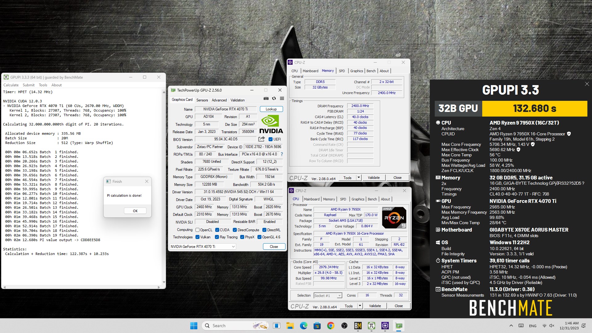592x333 pixels.
Task: Click the Finish dialog close X
Action: (x=147, y=181)
